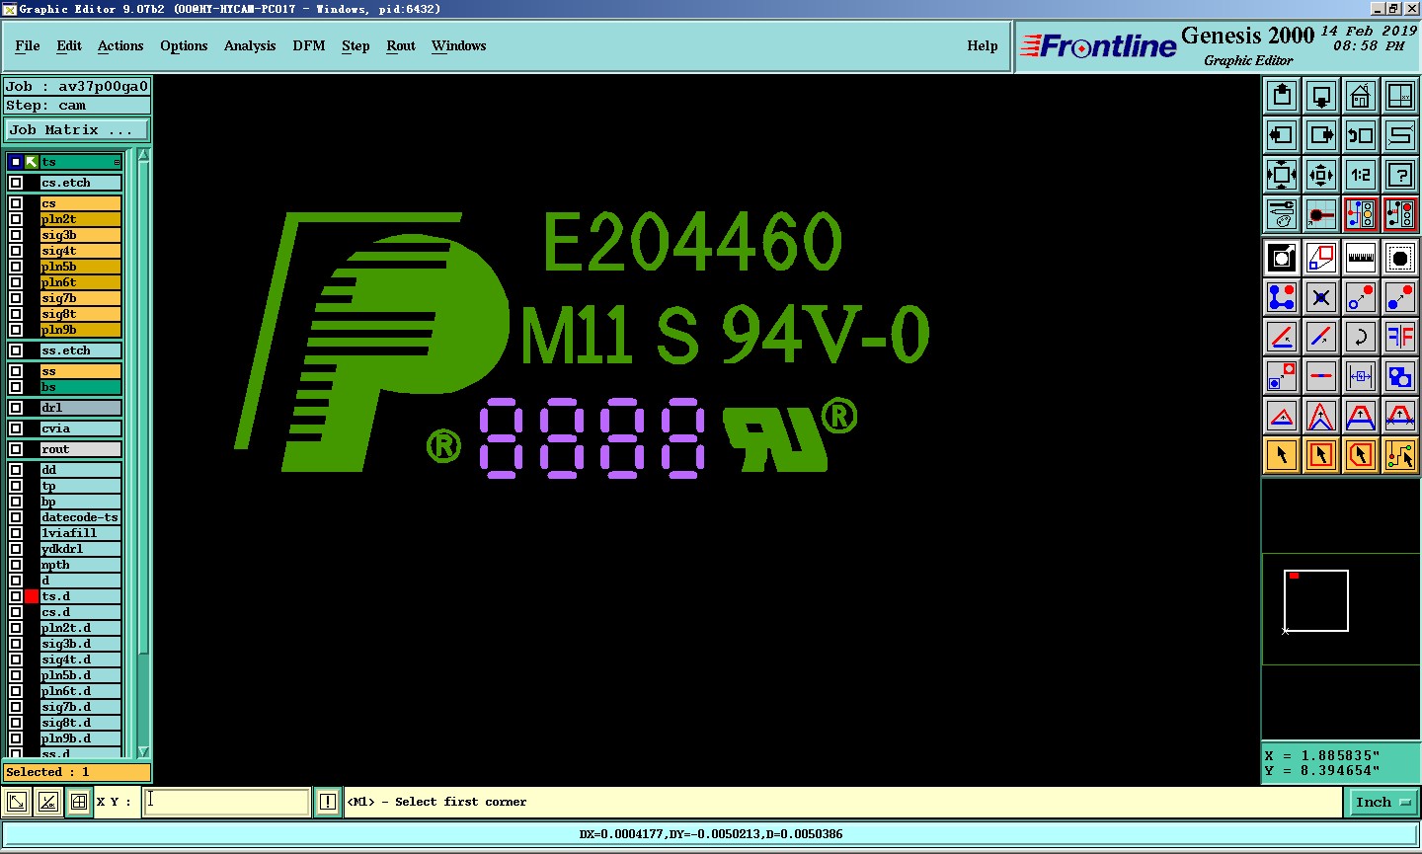Open the Options menu
This screenshot has height=854, width=1422.
coord(184,45)
